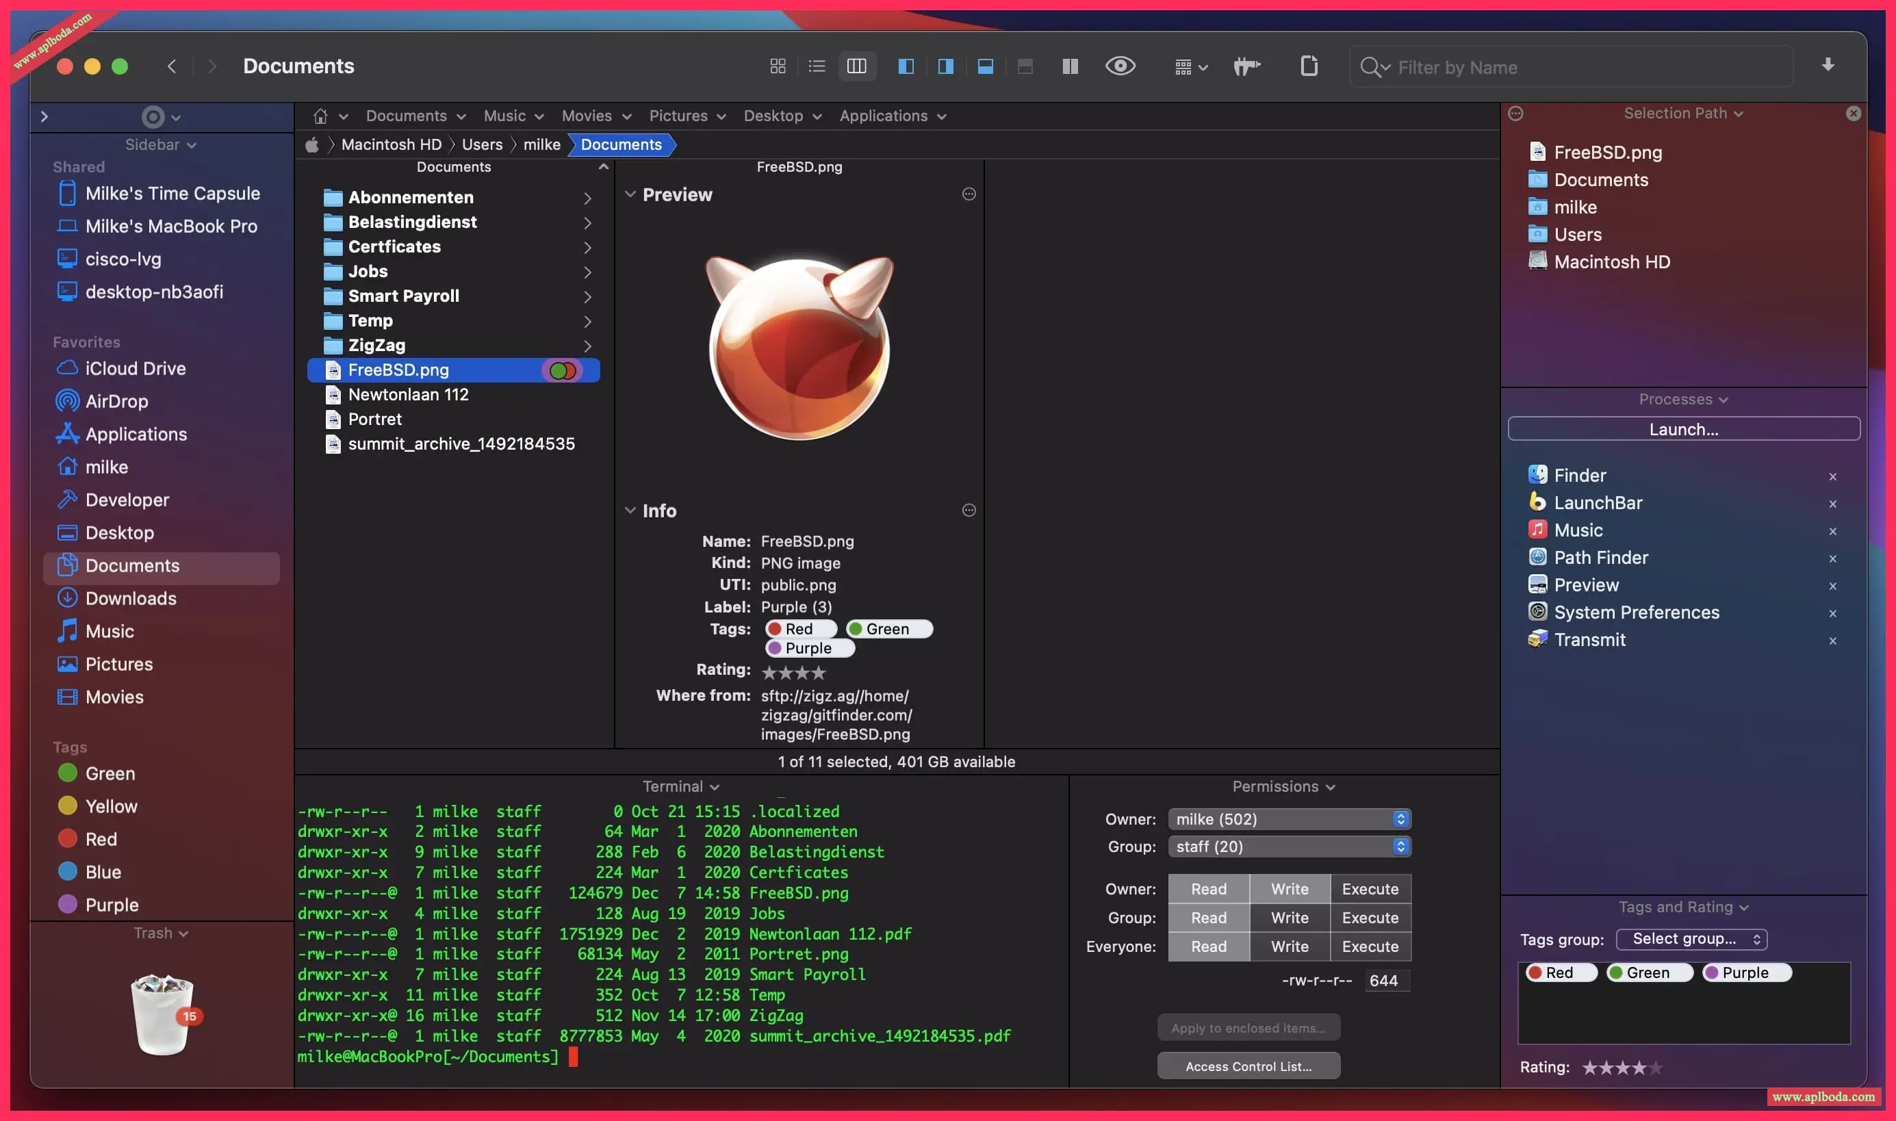Open the home icon in favorites bar

pos(320,116)
